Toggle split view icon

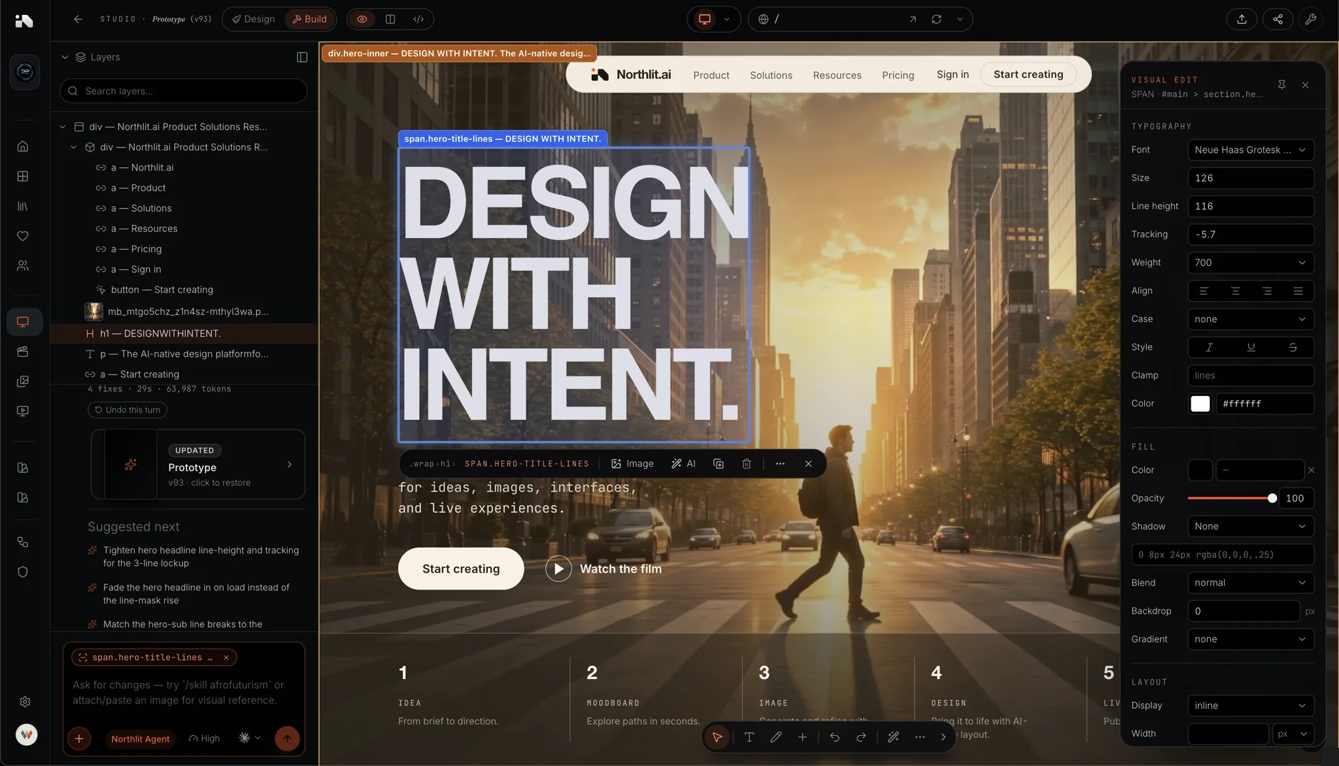coord(390,19)
